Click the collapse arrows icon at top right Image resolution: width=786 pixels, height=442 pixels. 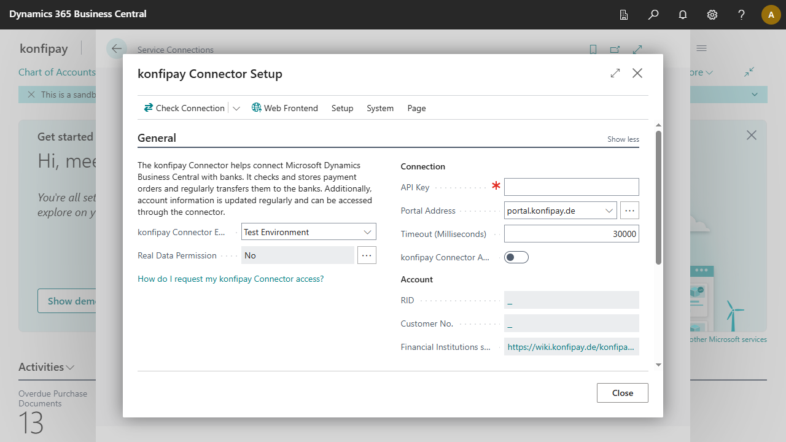749,72
